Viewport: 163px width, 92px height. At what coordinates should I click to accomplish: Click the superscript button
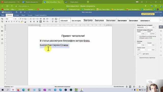17,21
